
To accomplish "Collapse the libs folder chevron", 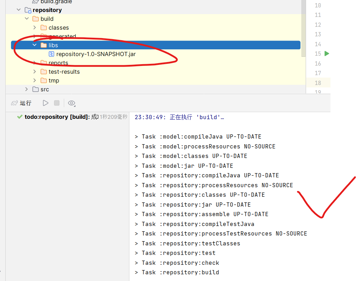I will point(35,45).
